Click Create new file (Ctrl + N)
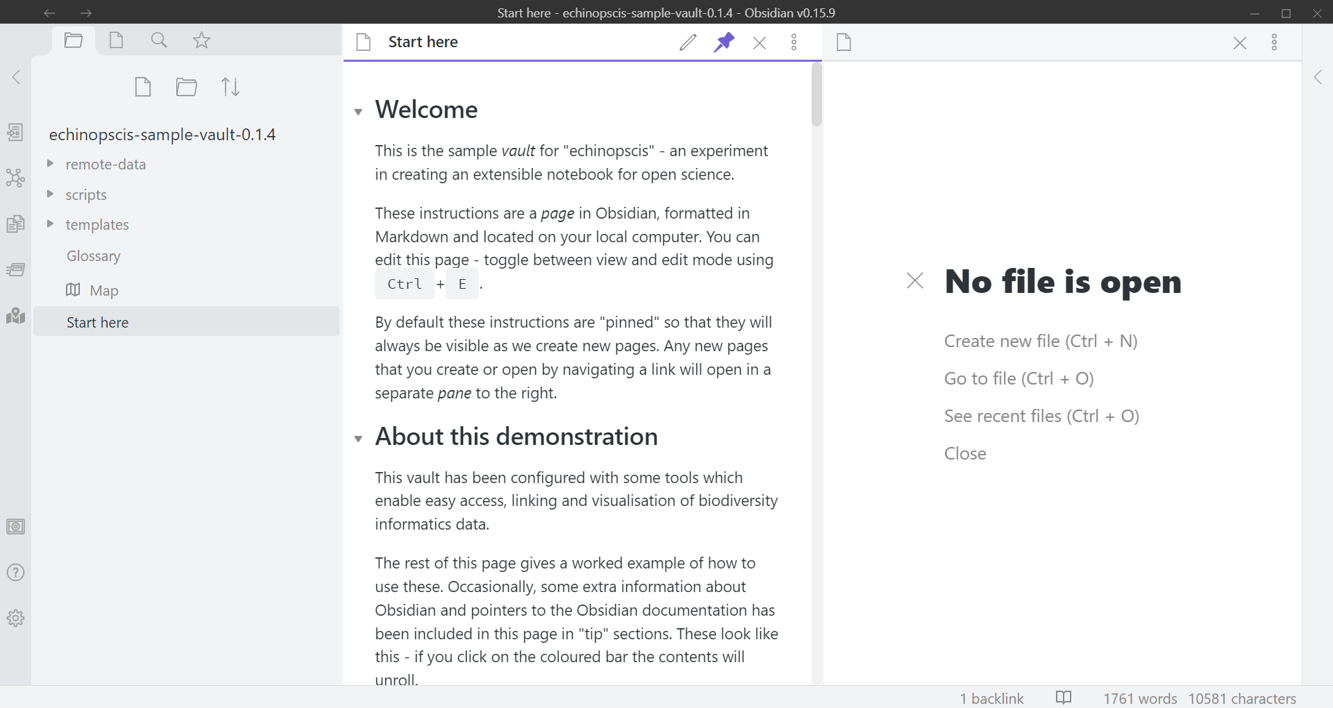The image size is (1333, 708). (x=1041, y=341)
